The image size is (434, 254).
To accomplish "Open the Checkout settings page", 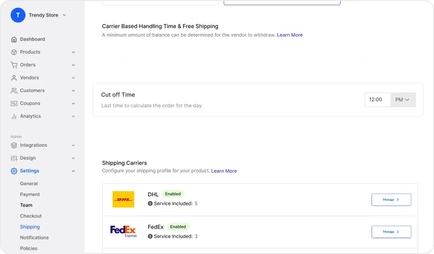I will coord(31,216).
